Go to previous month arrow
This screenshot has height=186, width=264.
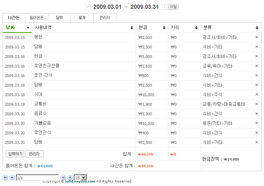pyautogui.click(x=88, y=7)
